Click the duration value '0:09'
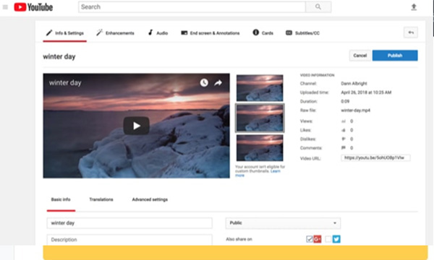Image resolution: width=434 pixels, height=260 pixels. point(345,101)
